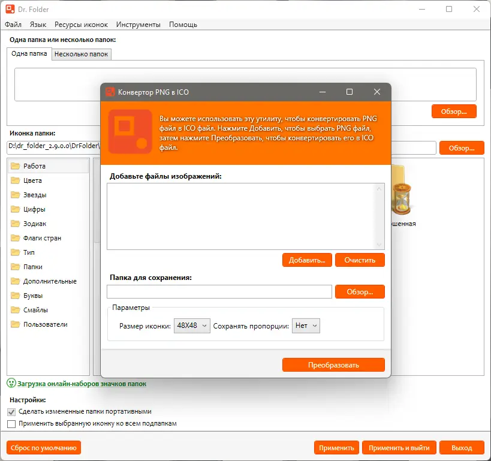
Task: Open the Файл menu
Action: [x=13, y=25]
